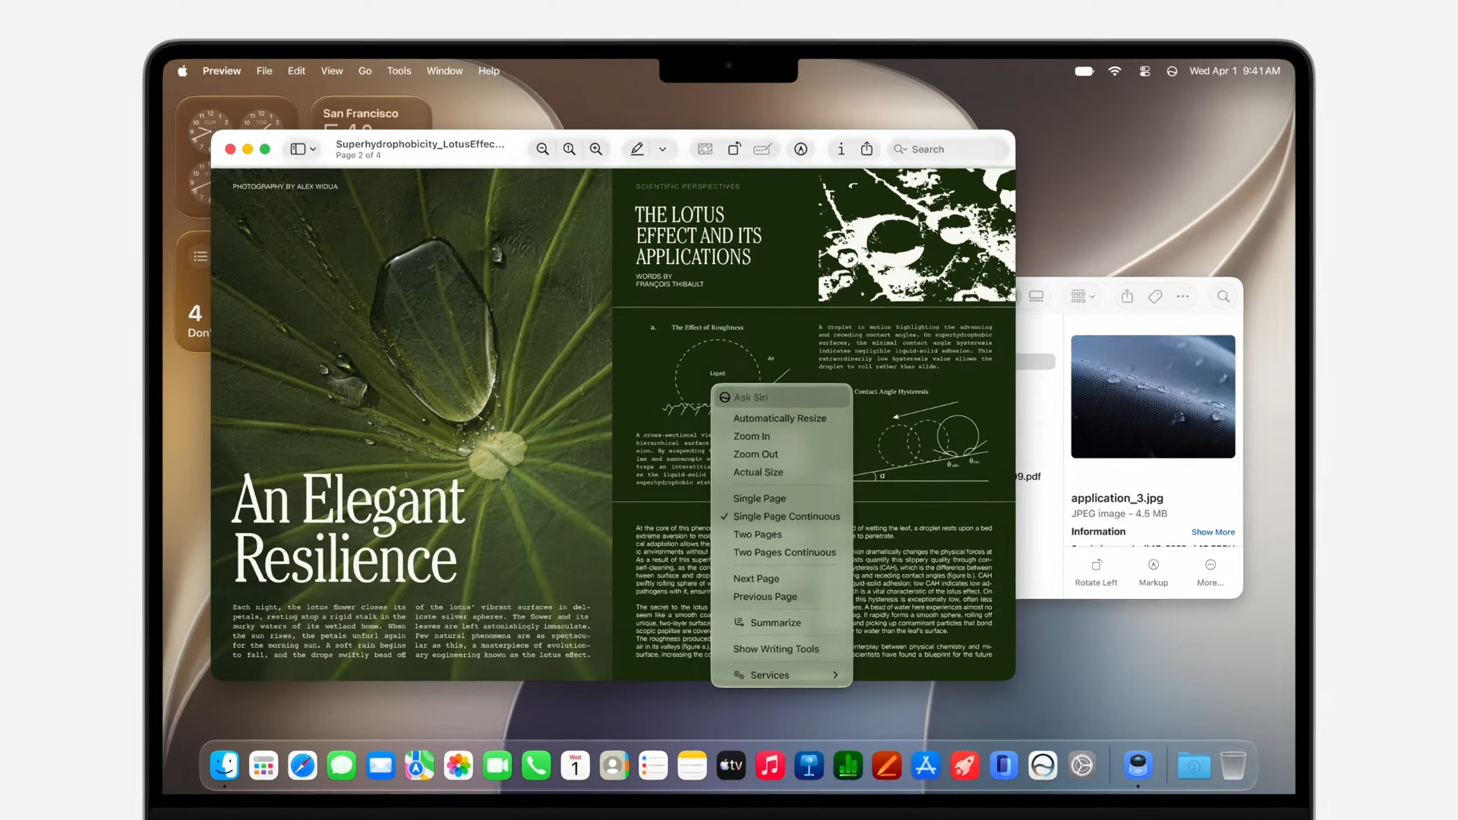1458x820 pixels.
Task: Click the Search field in Preview toolbar
Action: [x=948, y=150]
